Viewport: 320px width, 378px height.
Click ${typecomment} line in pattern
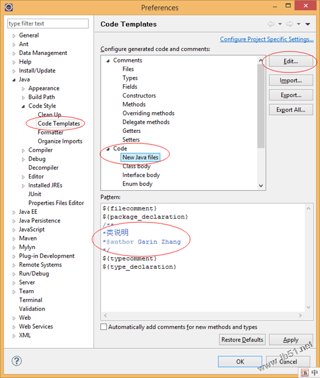pos(129,258)
